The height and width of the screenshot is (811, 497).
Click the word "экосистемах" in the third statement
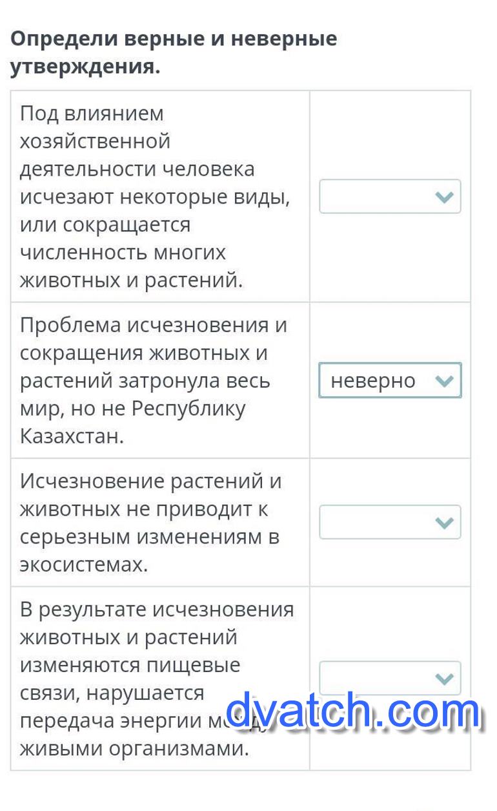coord(84,565)
